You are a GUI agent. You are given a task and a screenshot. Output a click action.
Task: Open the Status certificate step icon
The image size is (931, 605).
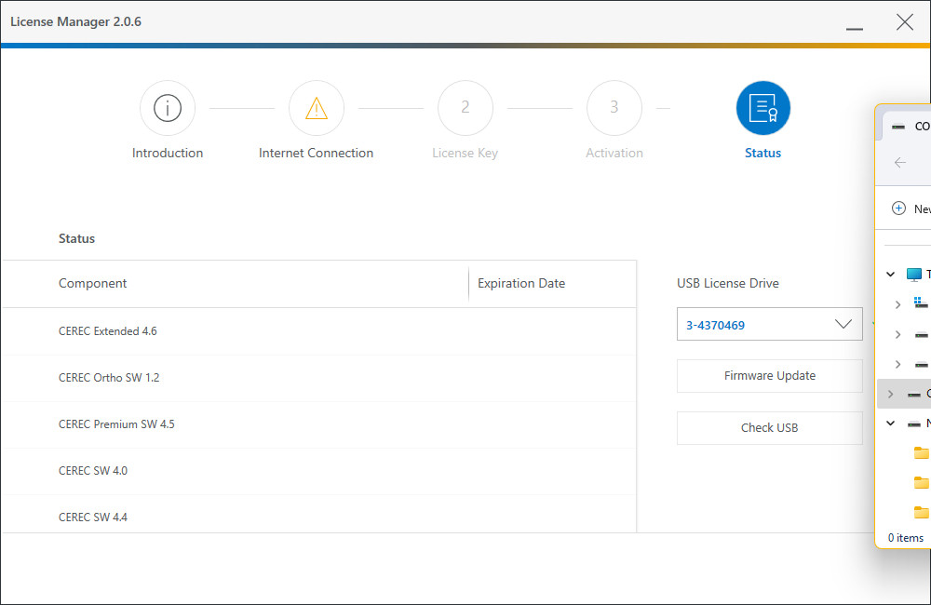pyautogui.click(x=763, y=108)
